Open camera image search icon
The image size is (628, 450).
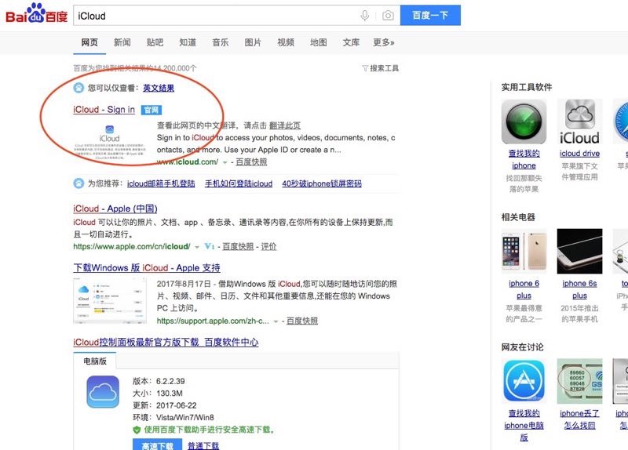coord(388,16)
